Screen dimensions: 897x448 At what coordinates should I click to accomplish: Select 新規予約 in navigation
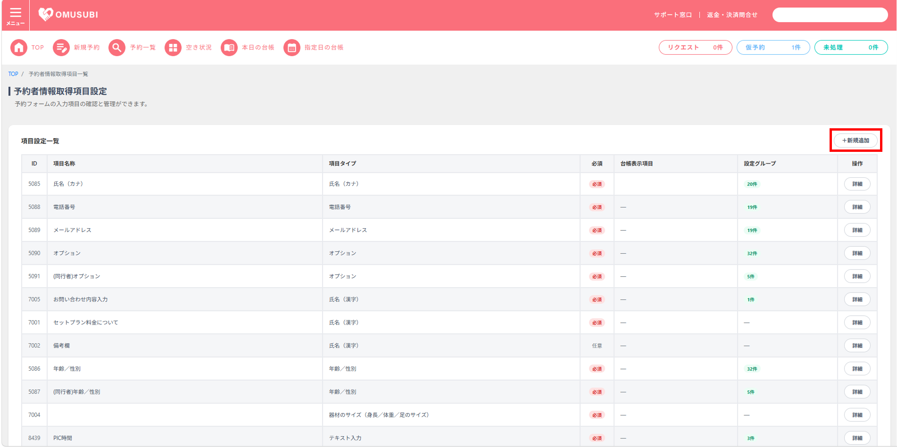[87, 48]
